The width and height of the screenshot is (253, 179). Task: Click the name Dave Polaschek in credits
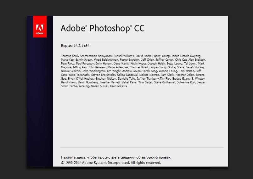coord(118,67)
